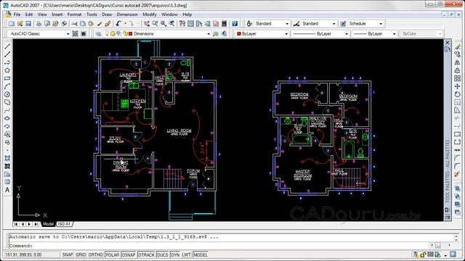Select the Line draw tool
The image size is (465, 261).
[x=7, y=46]
